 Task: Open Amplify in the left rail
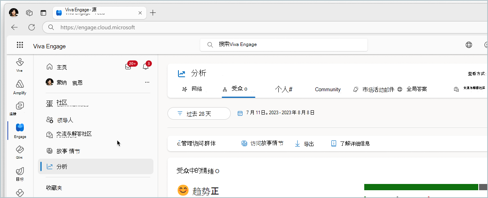point(20,87)
